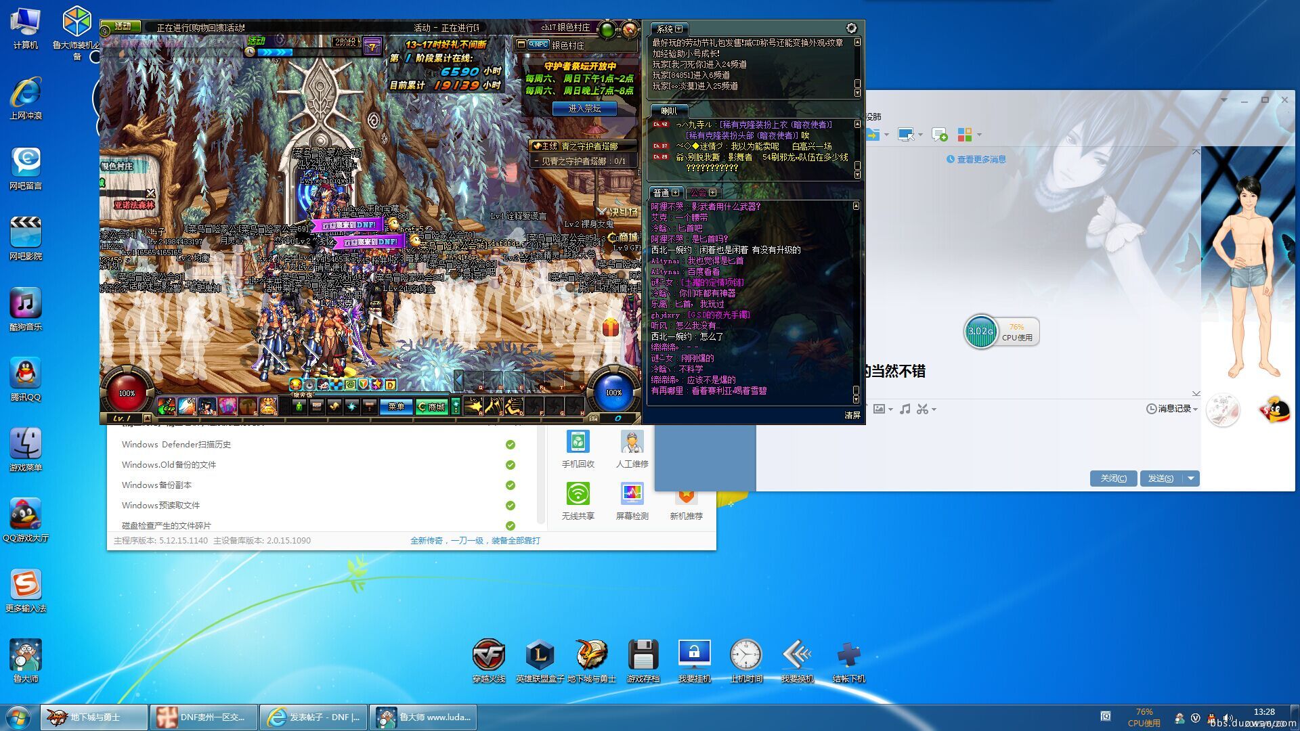Click the create discussion group icon in QQ
1300x731 pixels.
pyautogui.click(x=940, y=135)
